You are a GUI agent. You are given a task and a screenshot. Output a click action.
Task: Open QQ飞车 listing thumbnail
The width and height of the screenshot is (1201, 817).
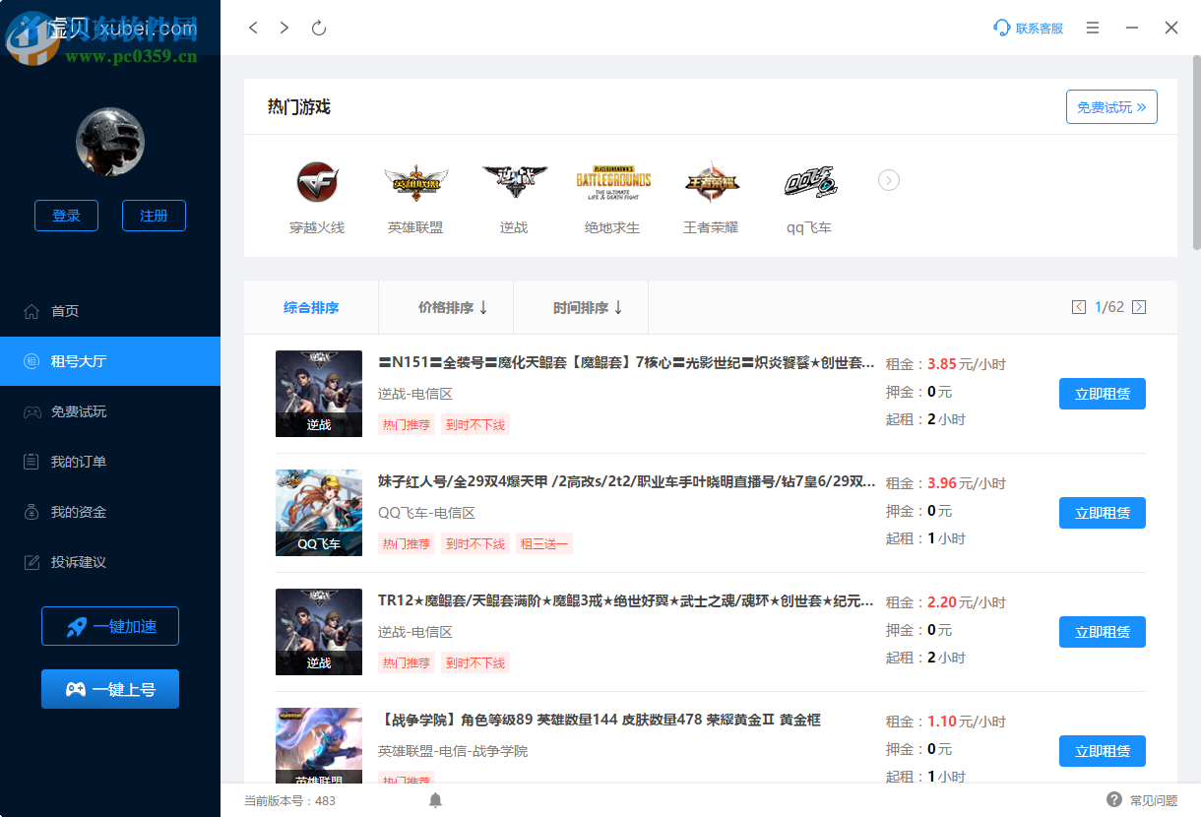click(x=319, y=513)
